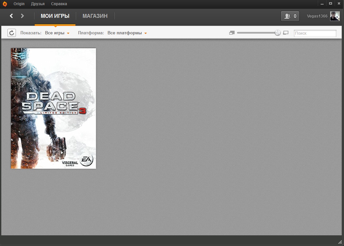This screenshot has width=344, height=246.
Task: Expand the Все игры filter dropdown
Action: [57, 33]
